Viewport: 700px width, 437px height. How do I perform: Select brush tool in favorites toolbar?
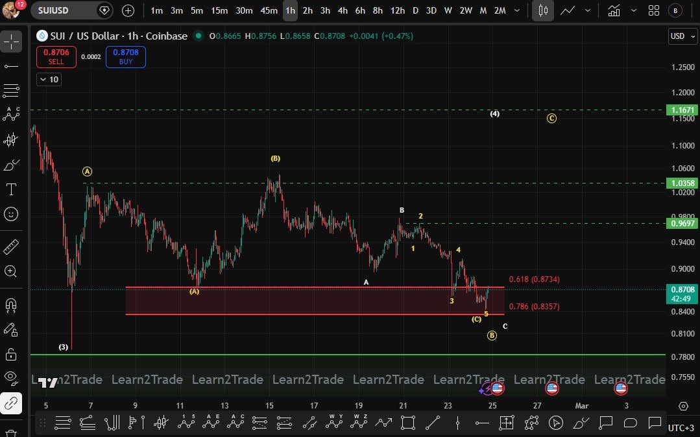(x=581, y=422)
